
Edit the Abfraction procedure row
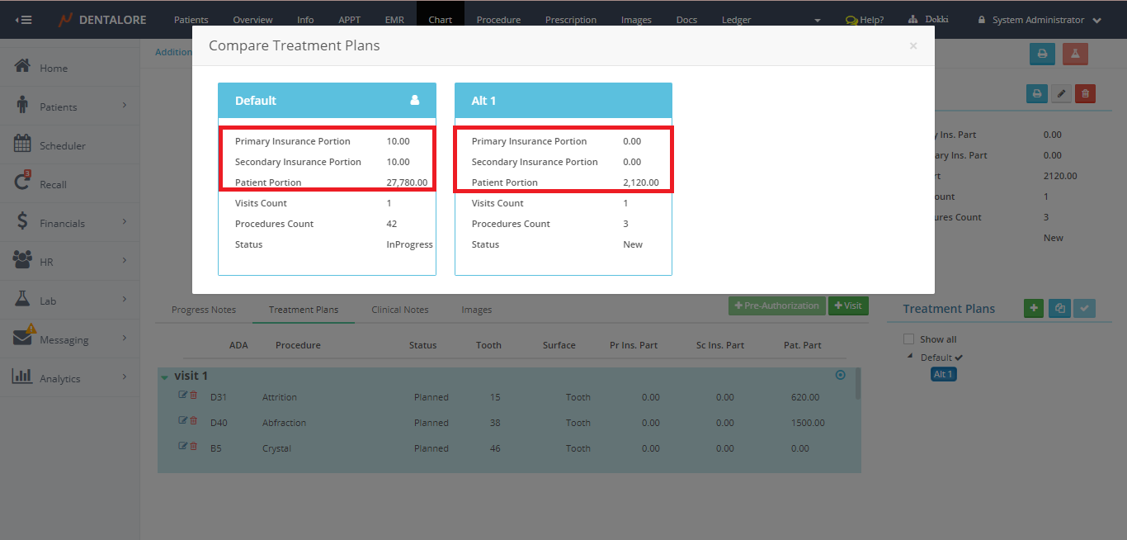click(x=182, y=421)
